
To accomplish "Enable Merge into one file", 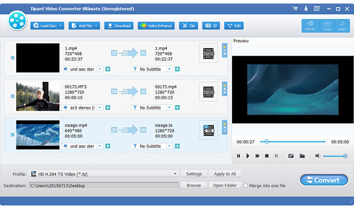I will [246, 186].
